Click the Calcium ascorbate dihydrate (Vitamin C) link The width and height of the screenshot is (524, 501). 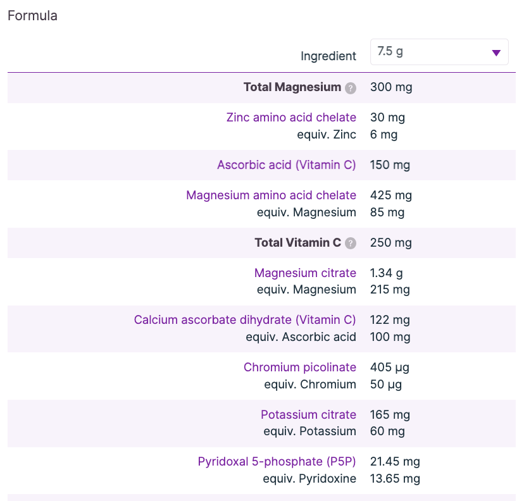pos(245,320)
